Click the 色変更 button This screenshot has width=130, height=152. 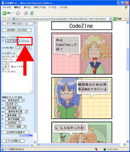pos(10,104)
